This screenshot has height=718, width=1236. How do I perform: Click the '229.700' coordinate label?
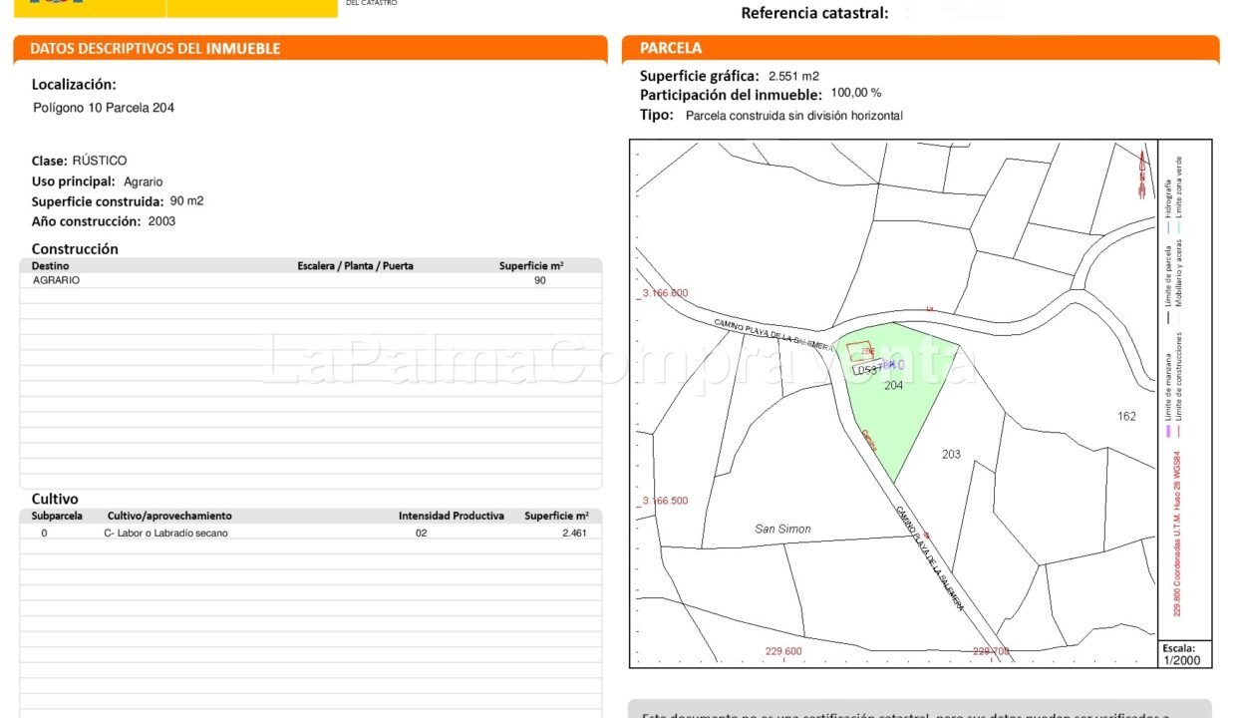pyautogui.click(x=991, y=652)
